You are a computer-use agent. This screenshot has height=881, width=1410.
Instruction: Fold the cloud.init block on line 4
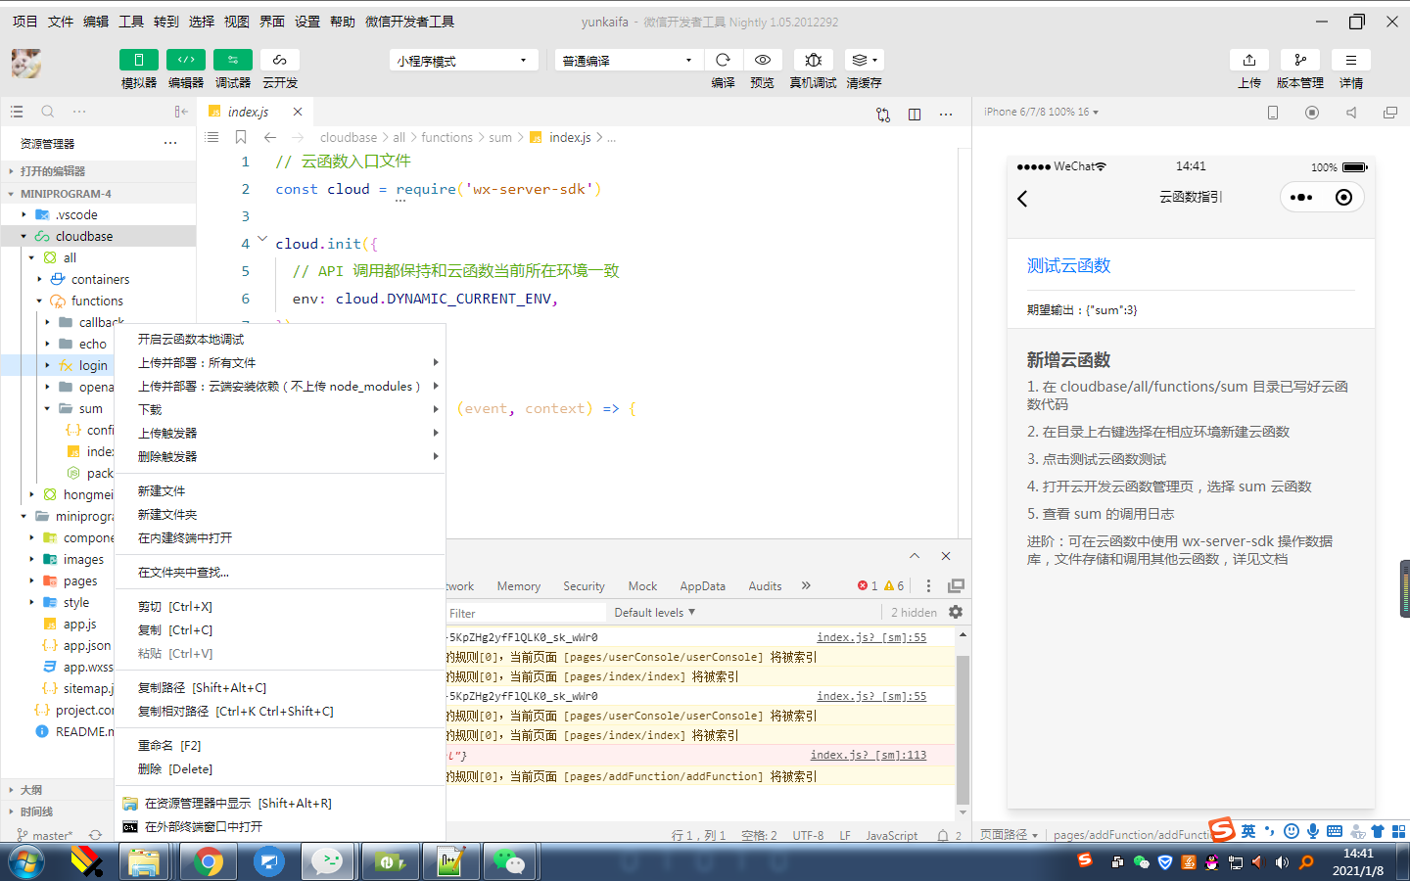click(x=262, y=238)
